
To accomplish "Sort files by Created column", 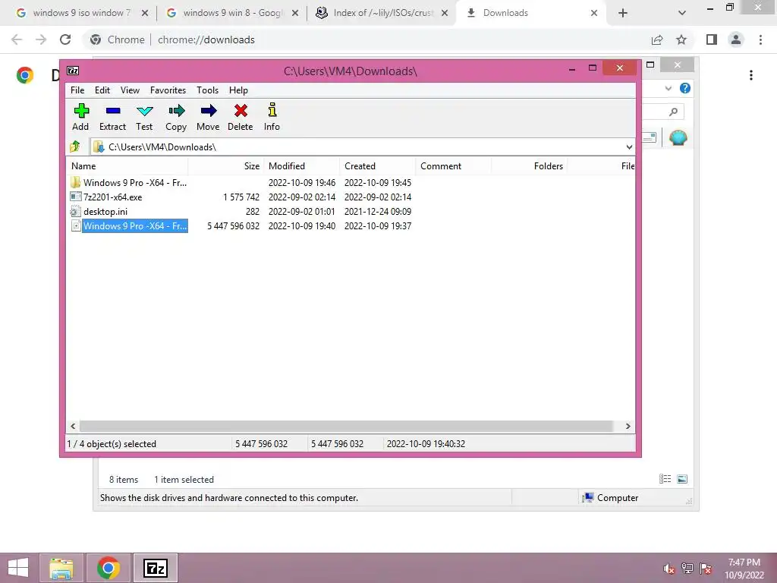I will pyautogui.click(x=378, y=166).
